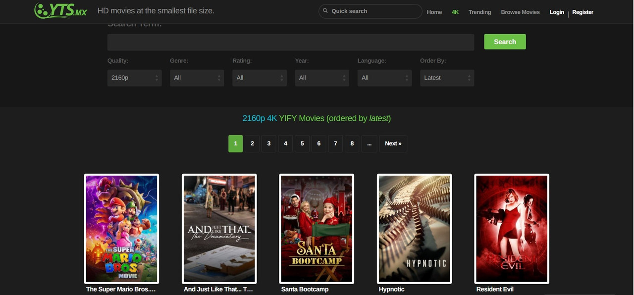Click the Quick search magnifier icon
Image resolution: width=634 pixels, height=295 pixels.
click(325, 11)
